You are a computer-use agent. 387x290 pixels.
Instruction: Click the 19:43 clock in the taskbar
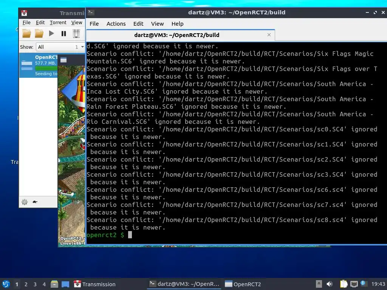pos(378,284)
